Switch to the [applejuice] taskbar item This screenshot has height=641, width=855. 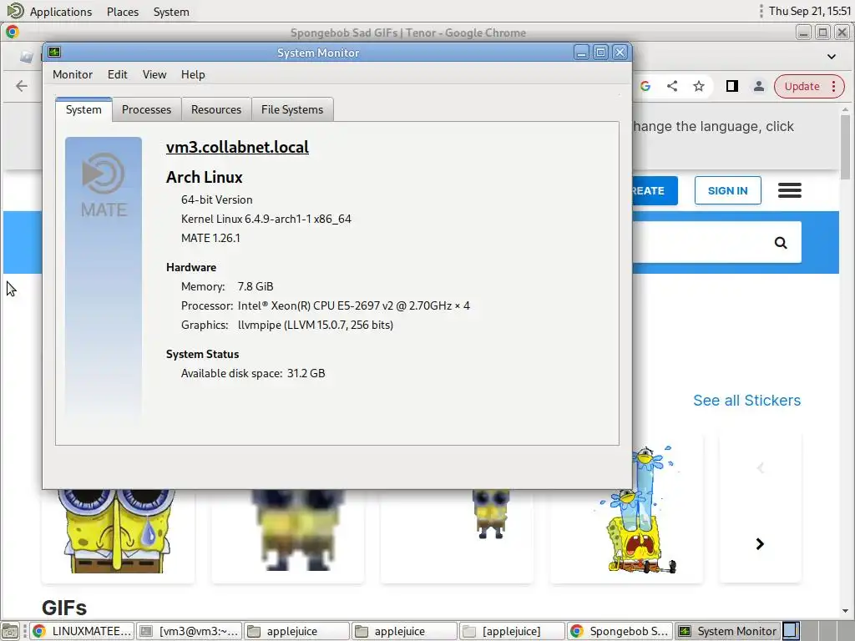click(512, 631)
